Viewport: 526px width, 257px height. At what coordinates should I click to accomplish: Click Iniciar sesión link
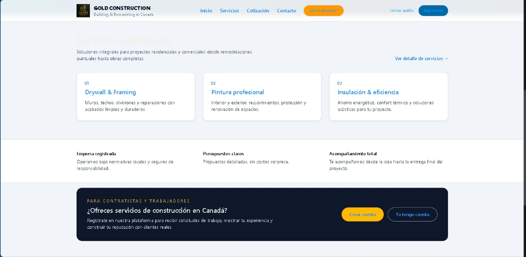402,11
